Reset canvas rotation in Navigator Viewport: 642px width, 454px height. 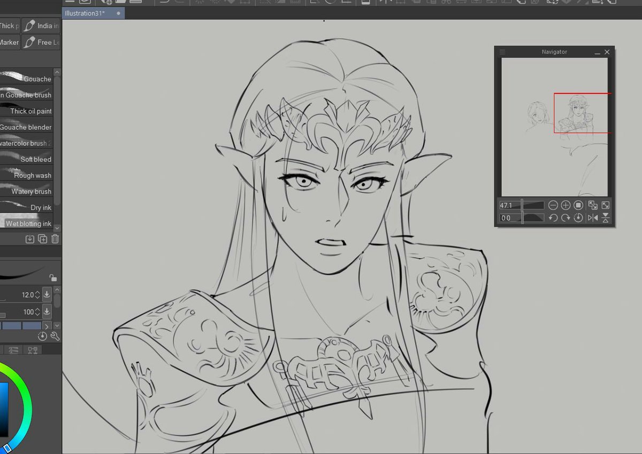click(x=578, y=218)
